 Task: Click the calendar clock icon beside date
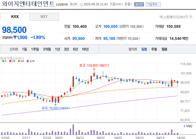point(81,5)
